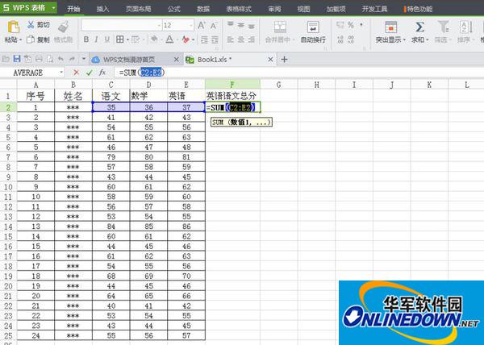Toggle middle vertical alignment
The image size is (484, 345).
240,25
